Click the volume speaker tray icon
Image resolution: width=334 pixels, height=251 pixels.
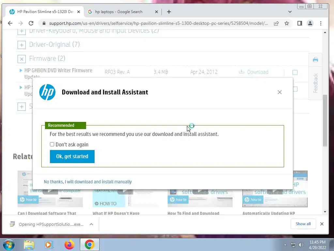pos(301,245)
